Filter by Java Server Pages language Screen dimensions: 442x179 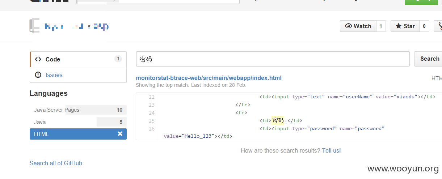(x=78, y=110)
